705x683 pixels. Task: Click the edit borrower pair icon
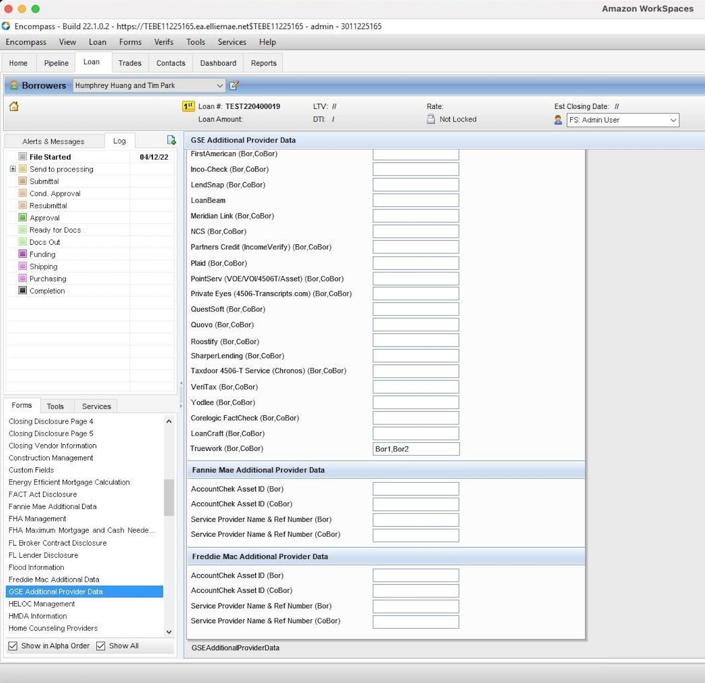tap(234, 86)
